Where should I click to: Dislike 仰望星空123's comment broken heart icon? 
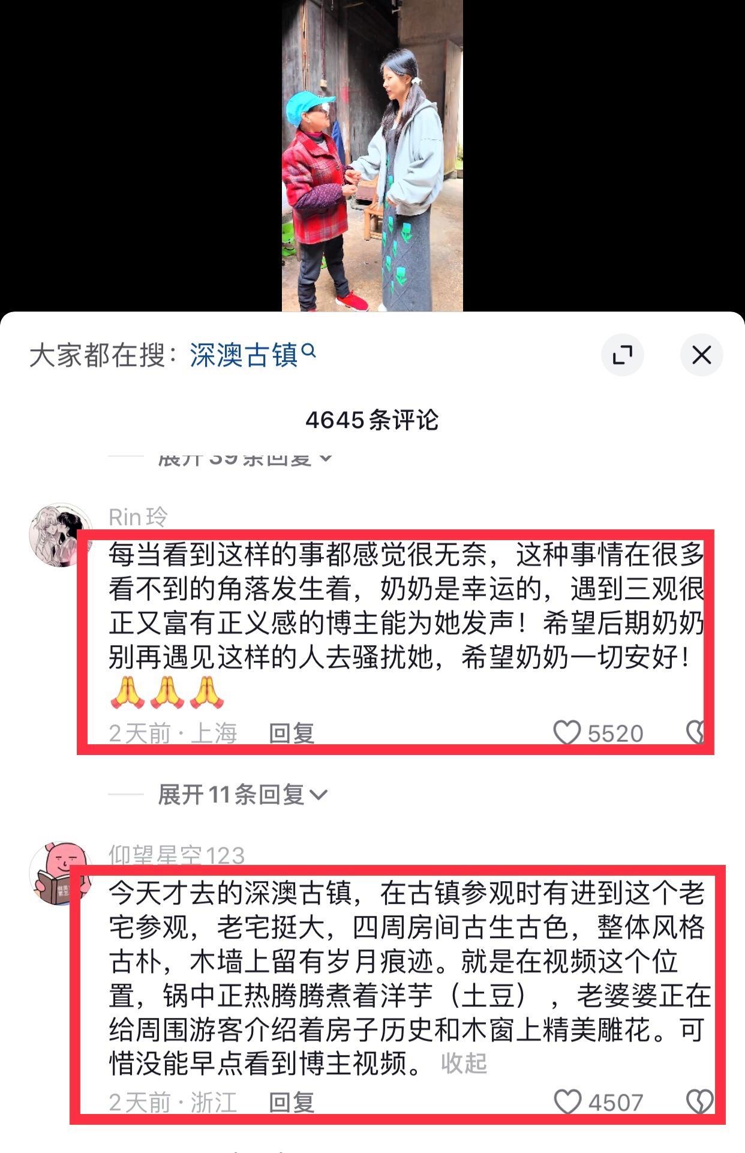tap(699, 1102)
